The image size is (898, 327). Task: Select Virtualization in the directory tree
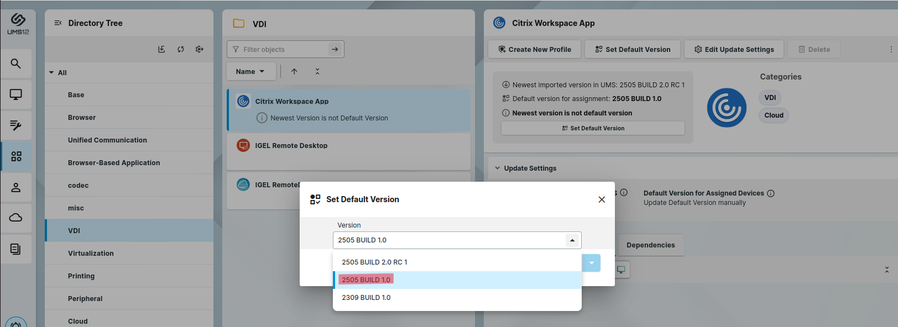(91, 253)
